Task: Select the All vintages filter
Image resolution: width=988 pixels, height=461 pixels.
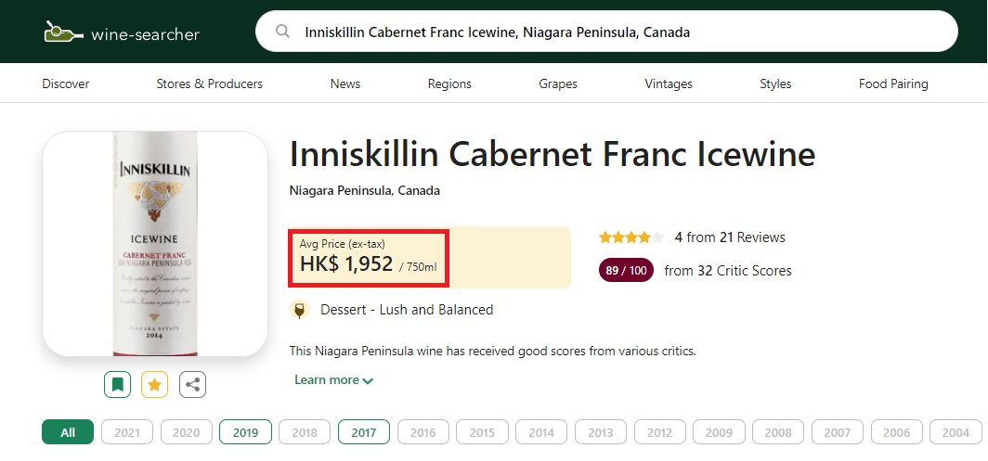Action: (68, 432)
